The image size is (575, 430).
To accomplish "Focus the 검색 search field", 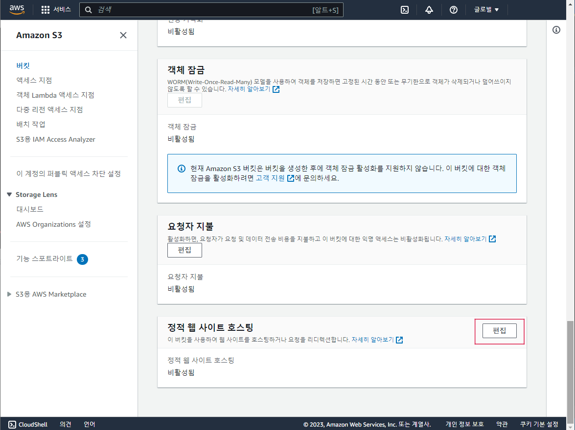I will 211,10.
